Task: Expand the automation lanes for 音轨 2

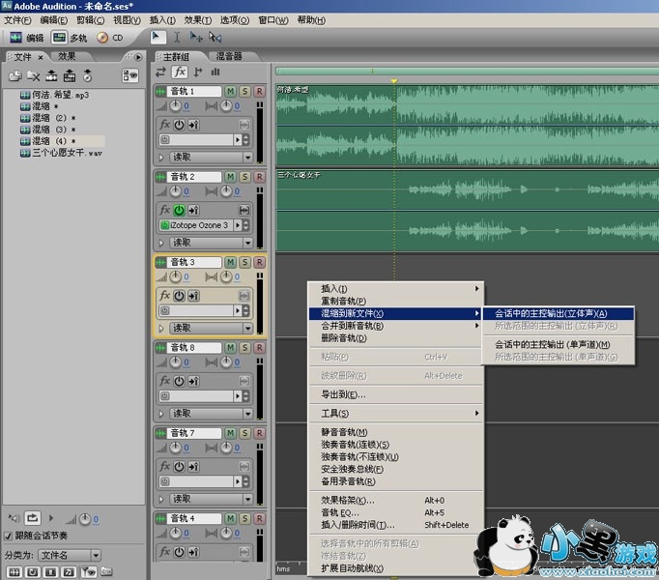Action: click(x=161, y=242)
